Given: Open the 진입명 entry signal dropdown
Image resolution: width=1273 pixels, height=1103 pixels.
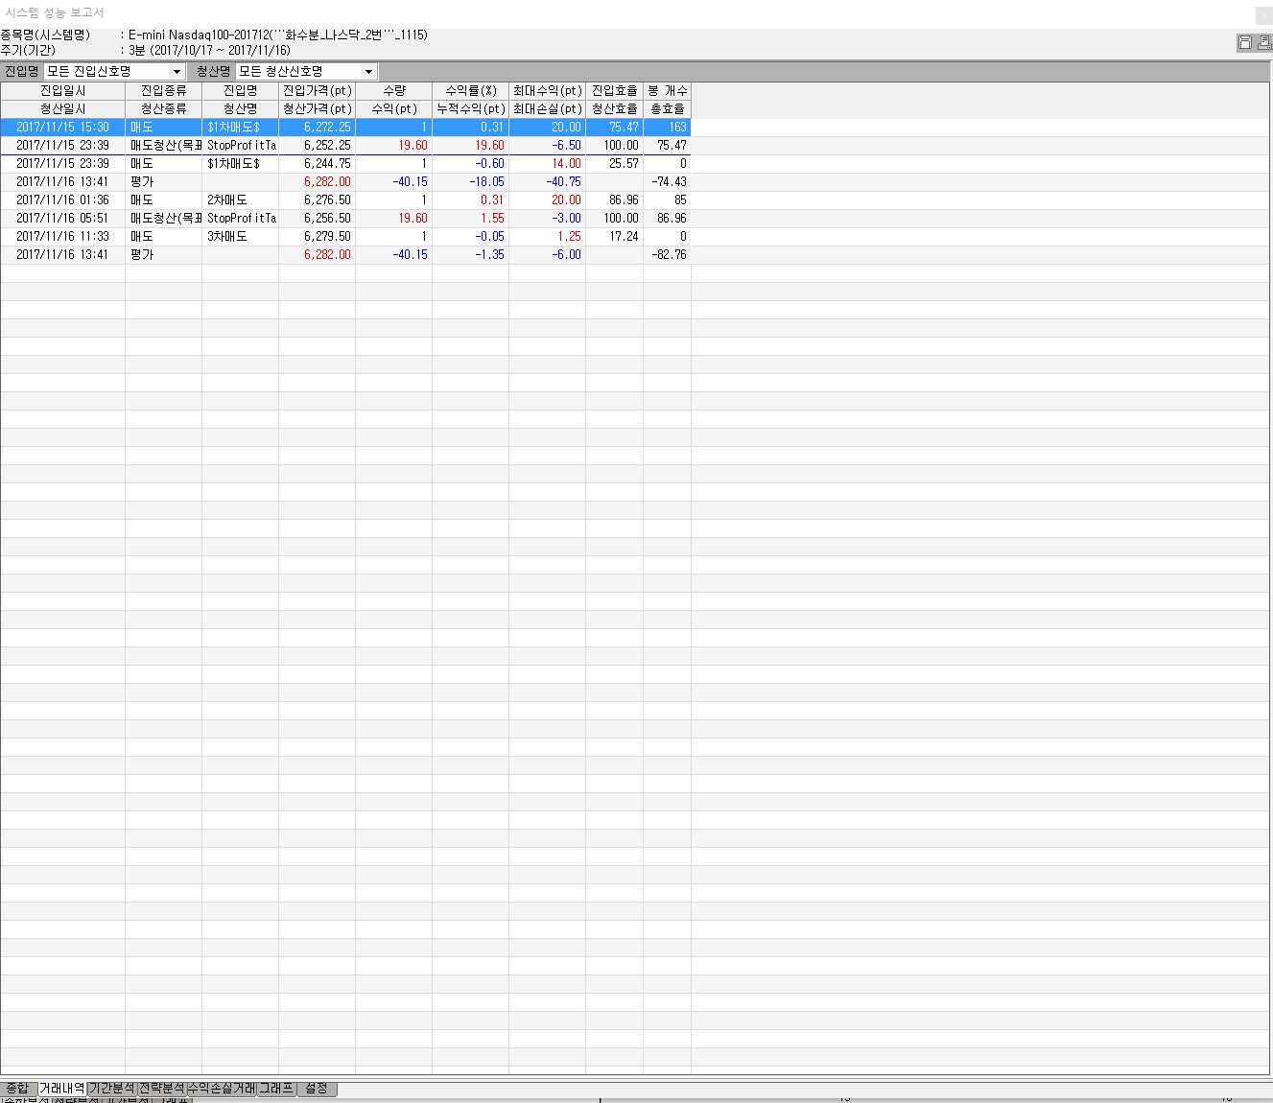Looking at the screenshot, I should click(x=177, y=72).
